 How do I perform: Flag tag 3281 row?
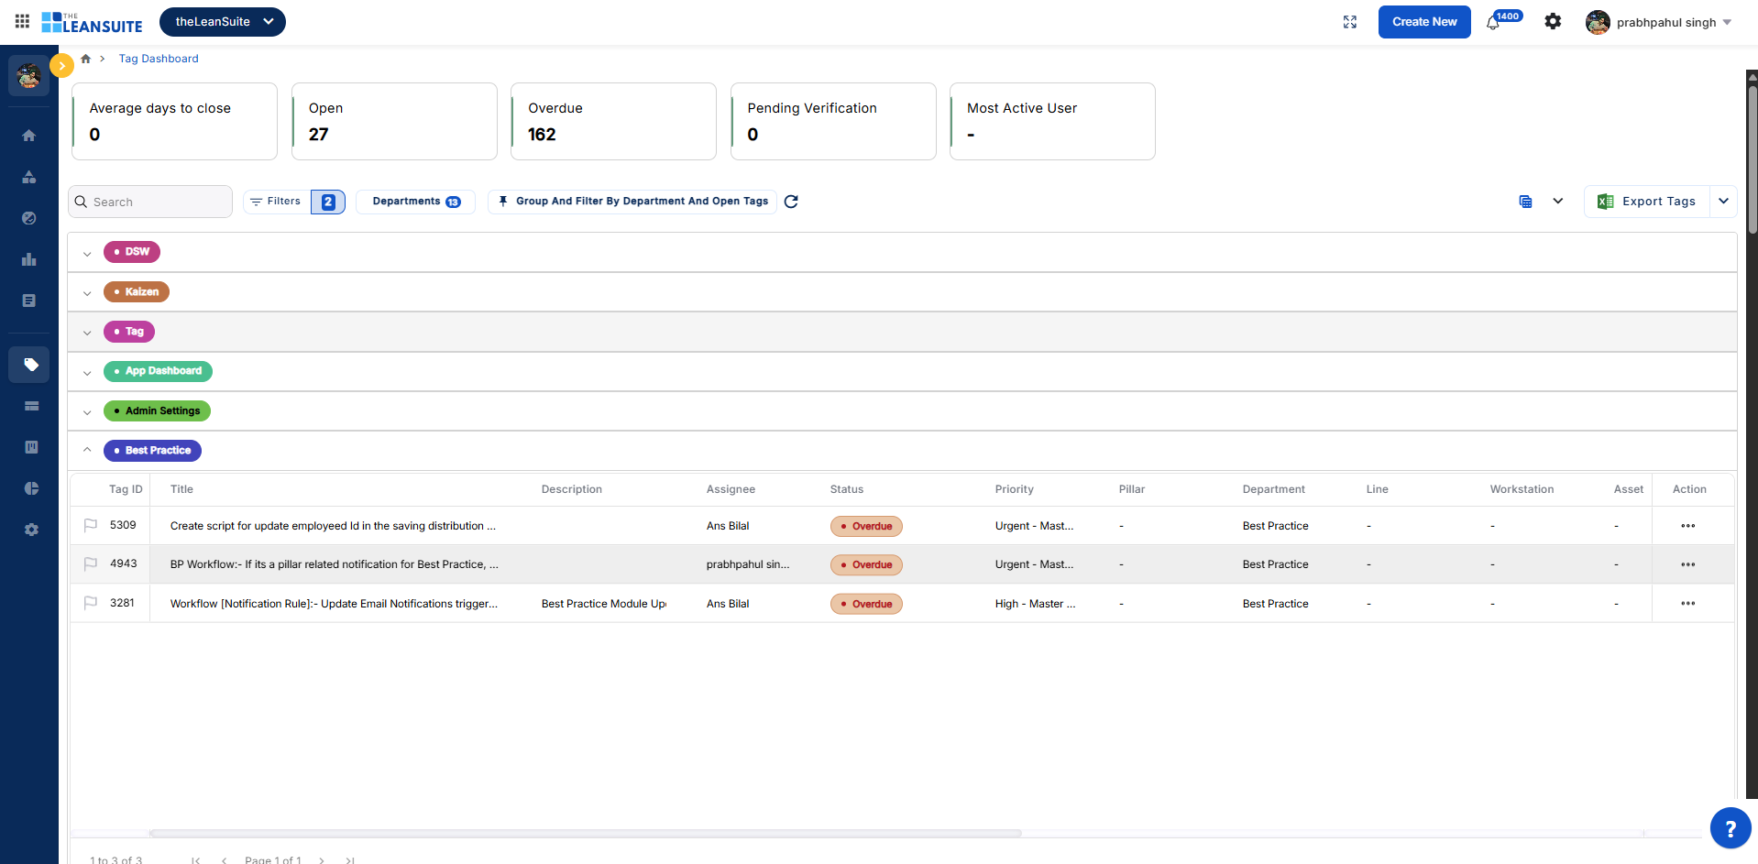tap(91, 603)
